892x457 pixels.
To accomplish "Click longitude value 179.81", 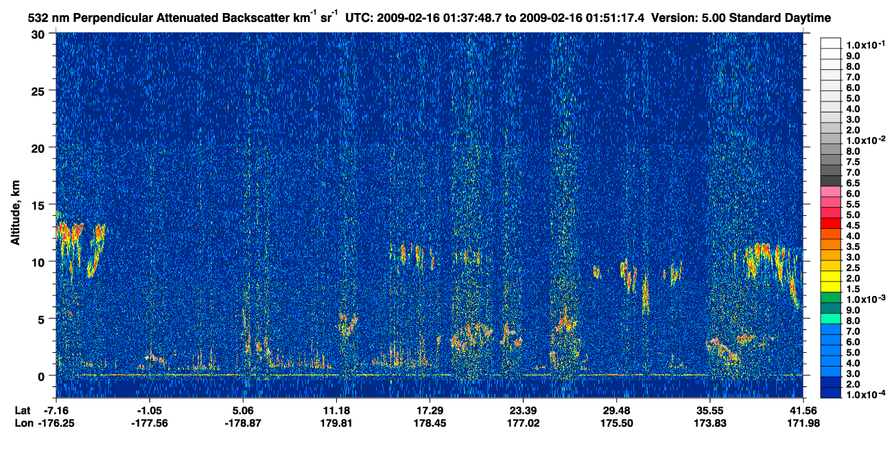I will 336,423.
